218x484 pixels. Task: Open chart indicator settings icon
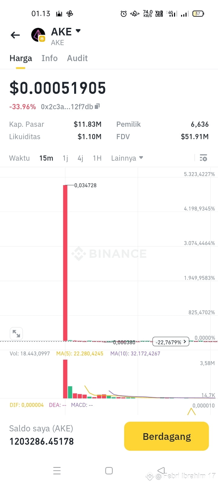click(x=203, y=158)
